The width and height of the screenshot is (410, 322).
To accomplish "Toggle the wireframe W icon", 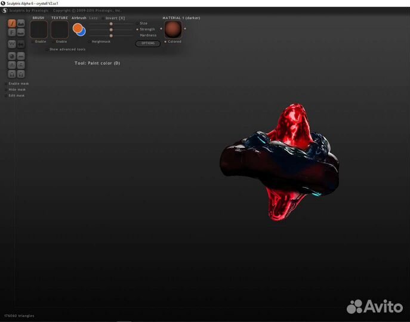I will point(12,44).
